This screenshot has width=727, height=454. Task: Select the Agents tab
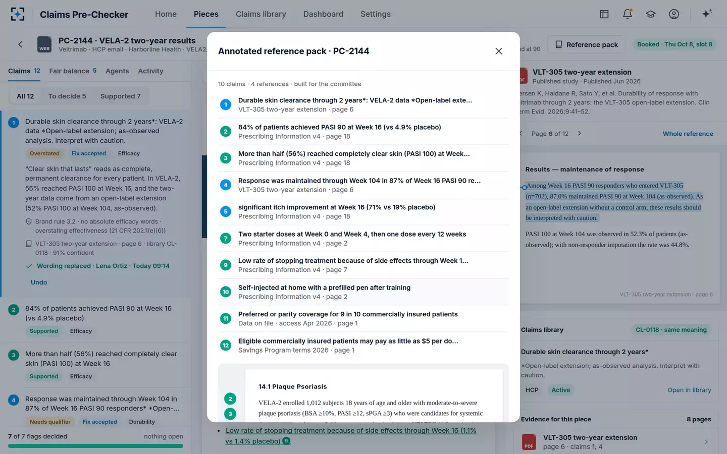[x=117, y=71]
